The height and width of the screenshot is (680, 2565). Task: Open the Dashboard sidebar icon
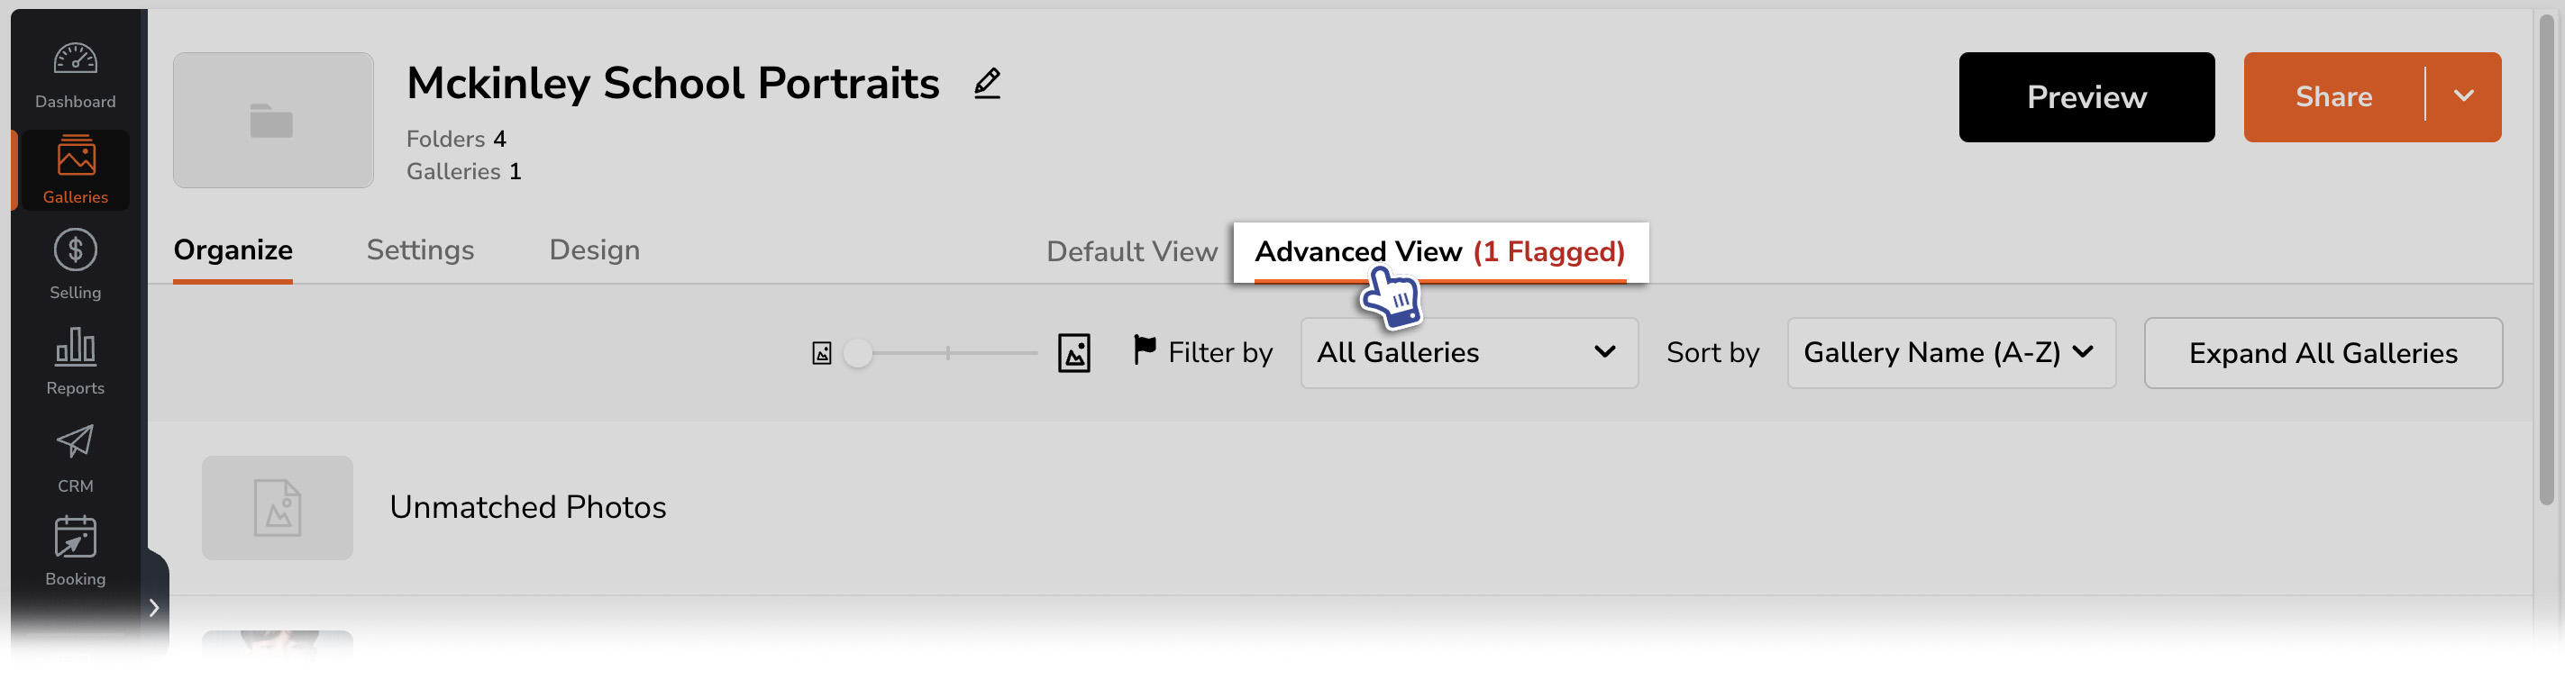(x=75, y=59)
